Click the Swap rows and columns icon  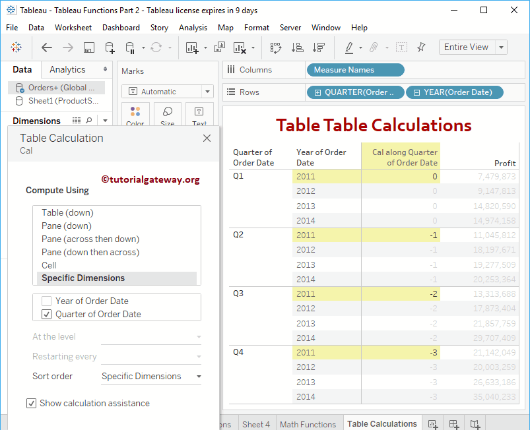[x=276, y=47]
